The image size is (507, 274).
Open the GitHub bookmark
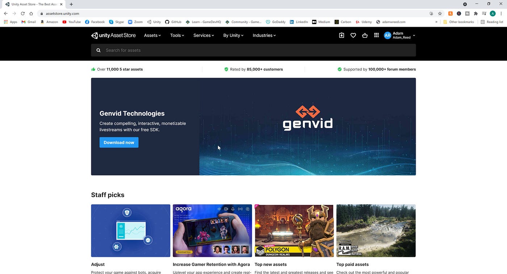point(173,22)
